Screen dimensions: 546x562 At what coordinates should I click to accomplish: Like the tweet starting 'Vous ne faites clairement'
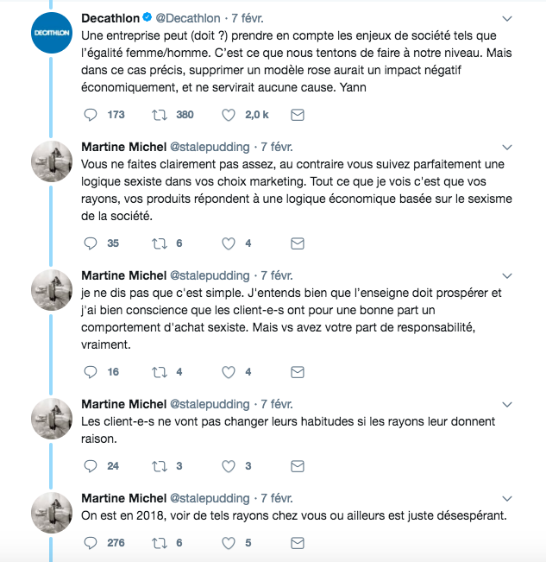coord(229,243)
